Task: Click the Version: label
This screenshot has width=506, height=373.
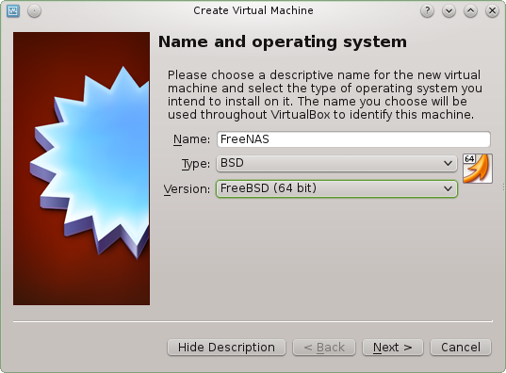Action: click(188, 189)
